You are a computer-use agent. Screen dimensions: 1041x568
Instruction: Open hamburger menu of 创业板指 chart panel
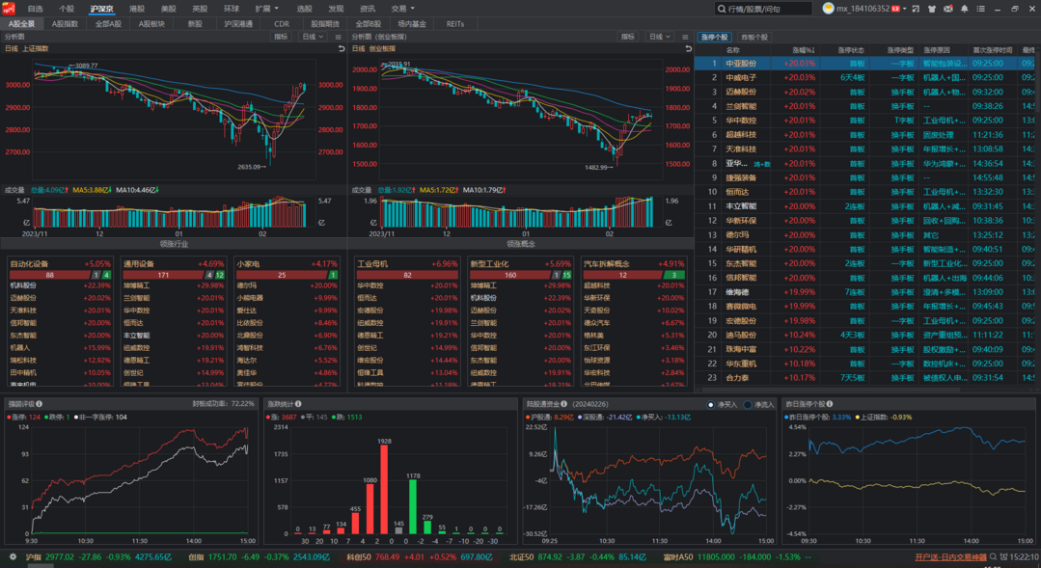[685, 38]
